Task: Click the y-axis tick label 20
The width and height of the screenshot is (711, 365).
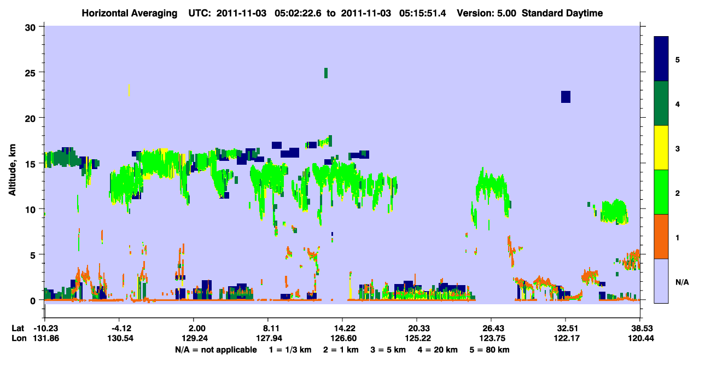Action: click(x=32, y=118)
